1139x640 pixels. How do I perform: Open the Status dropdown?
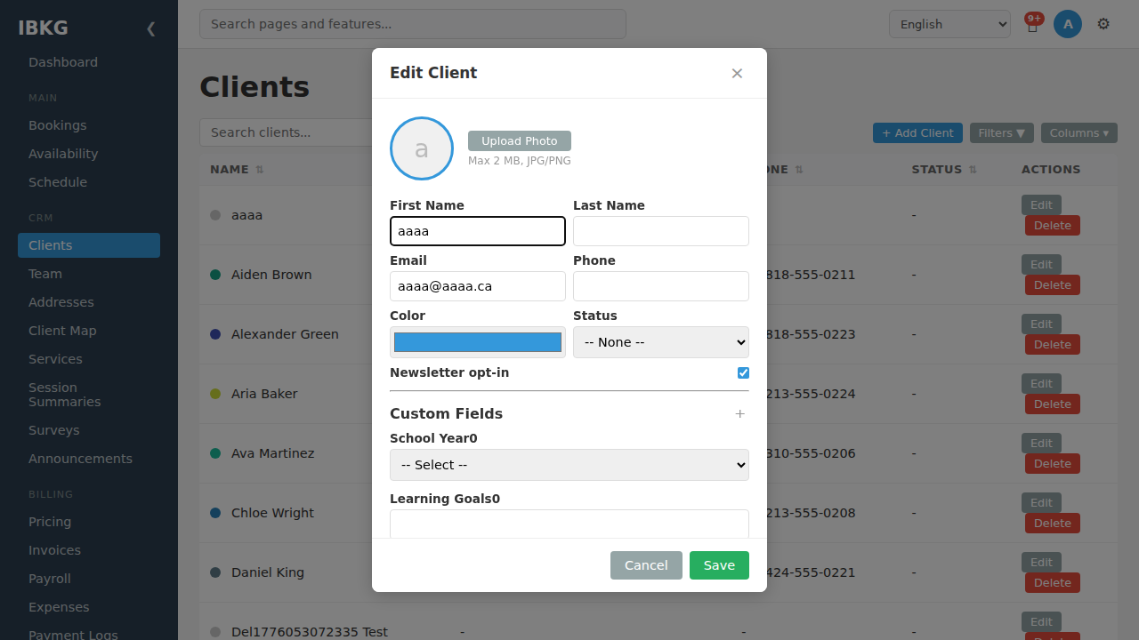pyautogui.click(x=661, y=342)
